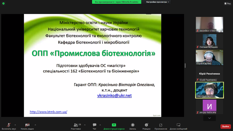Select Юрій Резніченко participant tile
The height and width of the screenshot is (131, 233).
209,74
